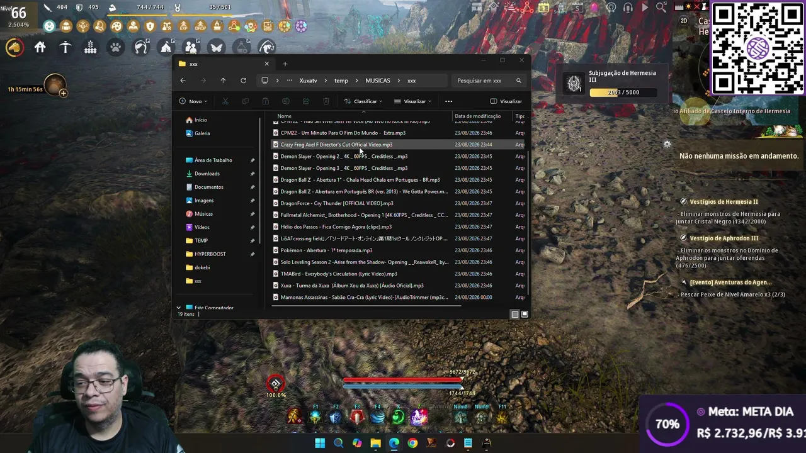This screenshot has width=806, height=453.
Task: Navigate to temp in the breadcrumb
Action: tap(341, 81)
